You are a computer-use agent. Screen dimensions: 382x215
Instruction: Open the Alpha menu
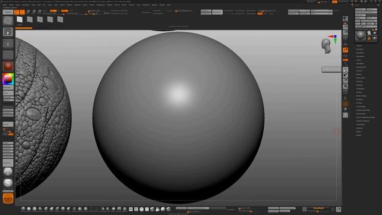[x=5, y=5]
